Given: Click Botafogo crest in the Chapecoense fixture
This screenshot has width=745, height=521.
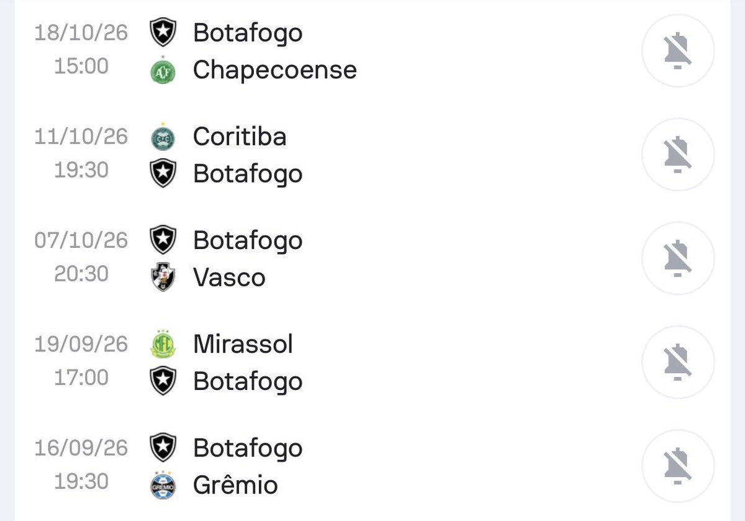Looking at the screenshot, I should coord(163,32).
